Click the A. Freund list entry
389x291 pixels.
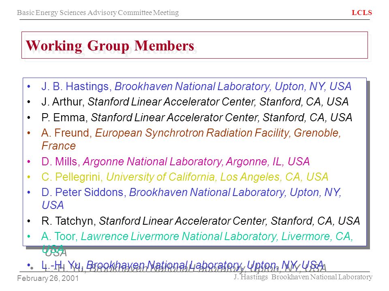[x=191, y=139]
